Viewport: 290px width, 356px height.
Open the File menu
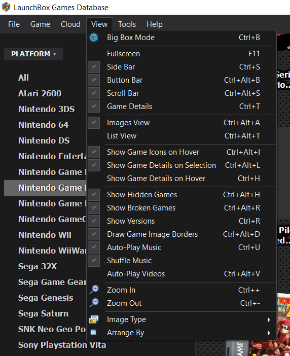[14, 24]
